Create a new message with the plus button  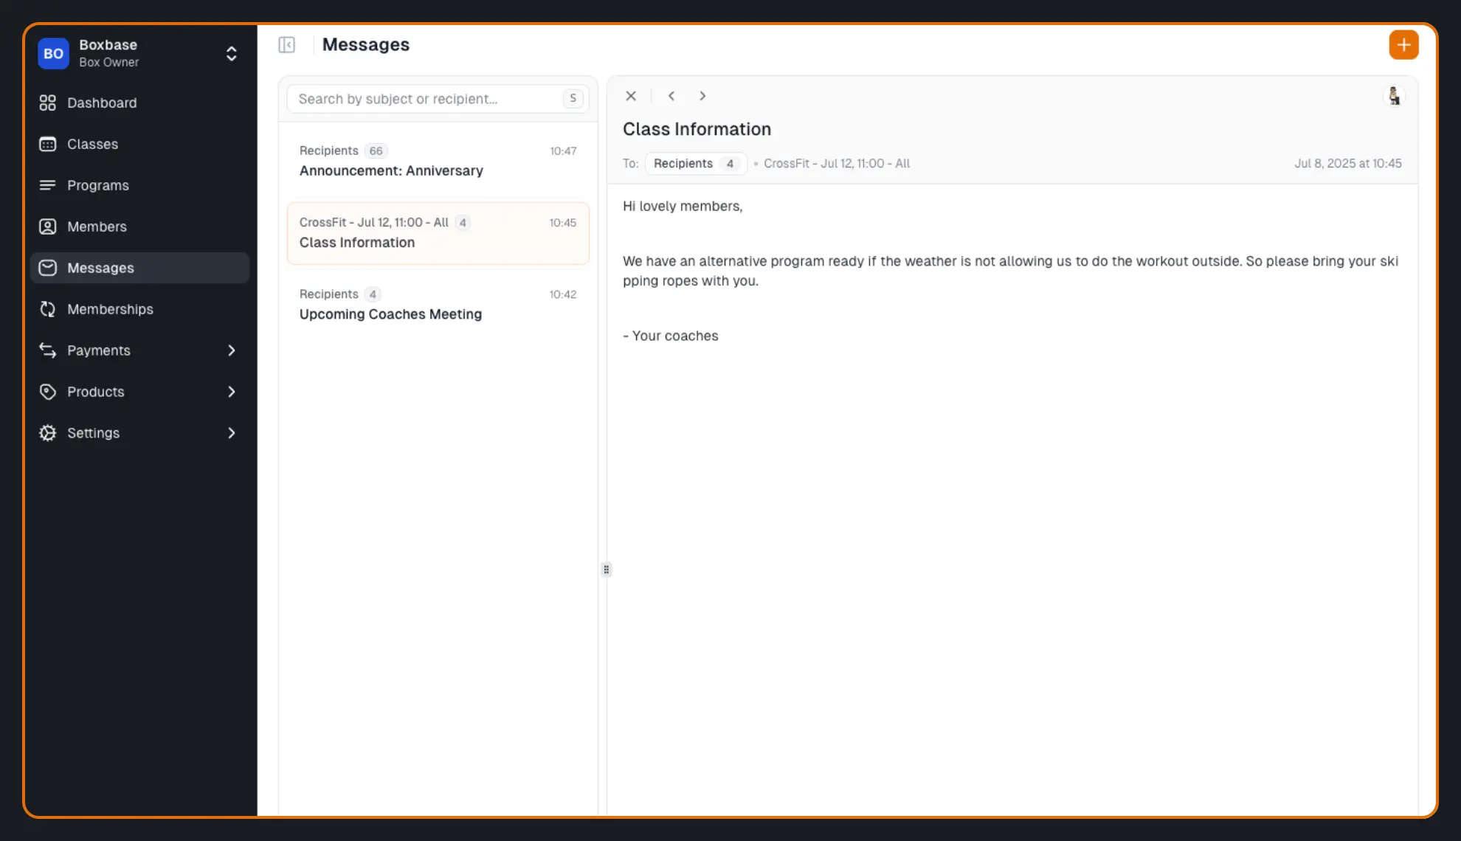(1404, 44)
